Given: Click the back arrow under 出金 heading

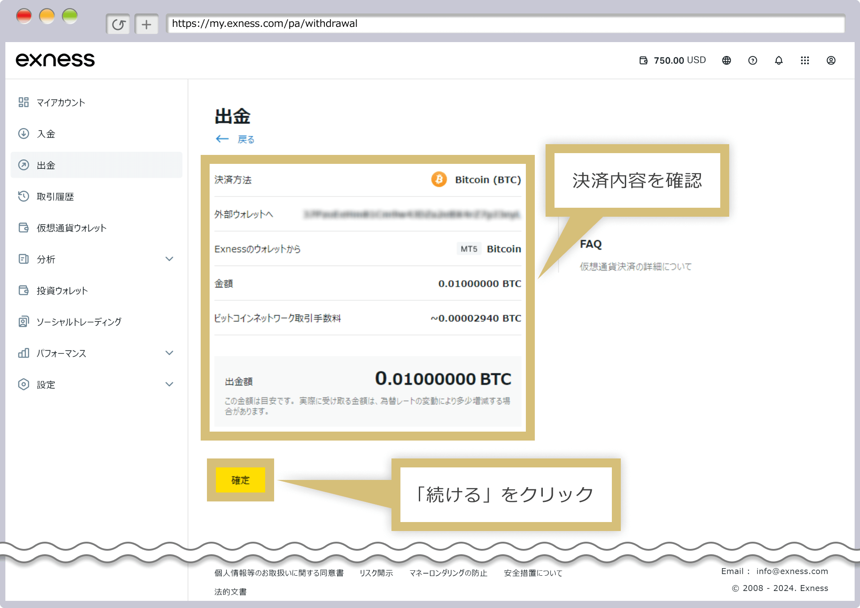Looking at the screenshot, I should (222, 139).
